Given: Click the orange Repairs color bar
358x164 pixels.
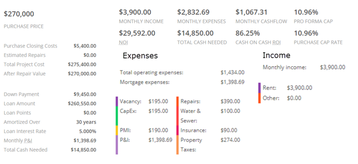Looking at the screenshot, I should (x=177, y=101).
